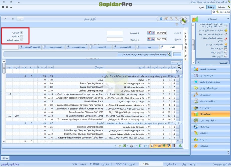Click the blue funnel filter icon
Screen dimensions: 231x167
[169, 146]
